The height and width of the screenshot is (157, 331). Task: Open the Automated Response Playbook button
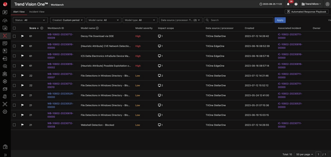click(307, 12)
